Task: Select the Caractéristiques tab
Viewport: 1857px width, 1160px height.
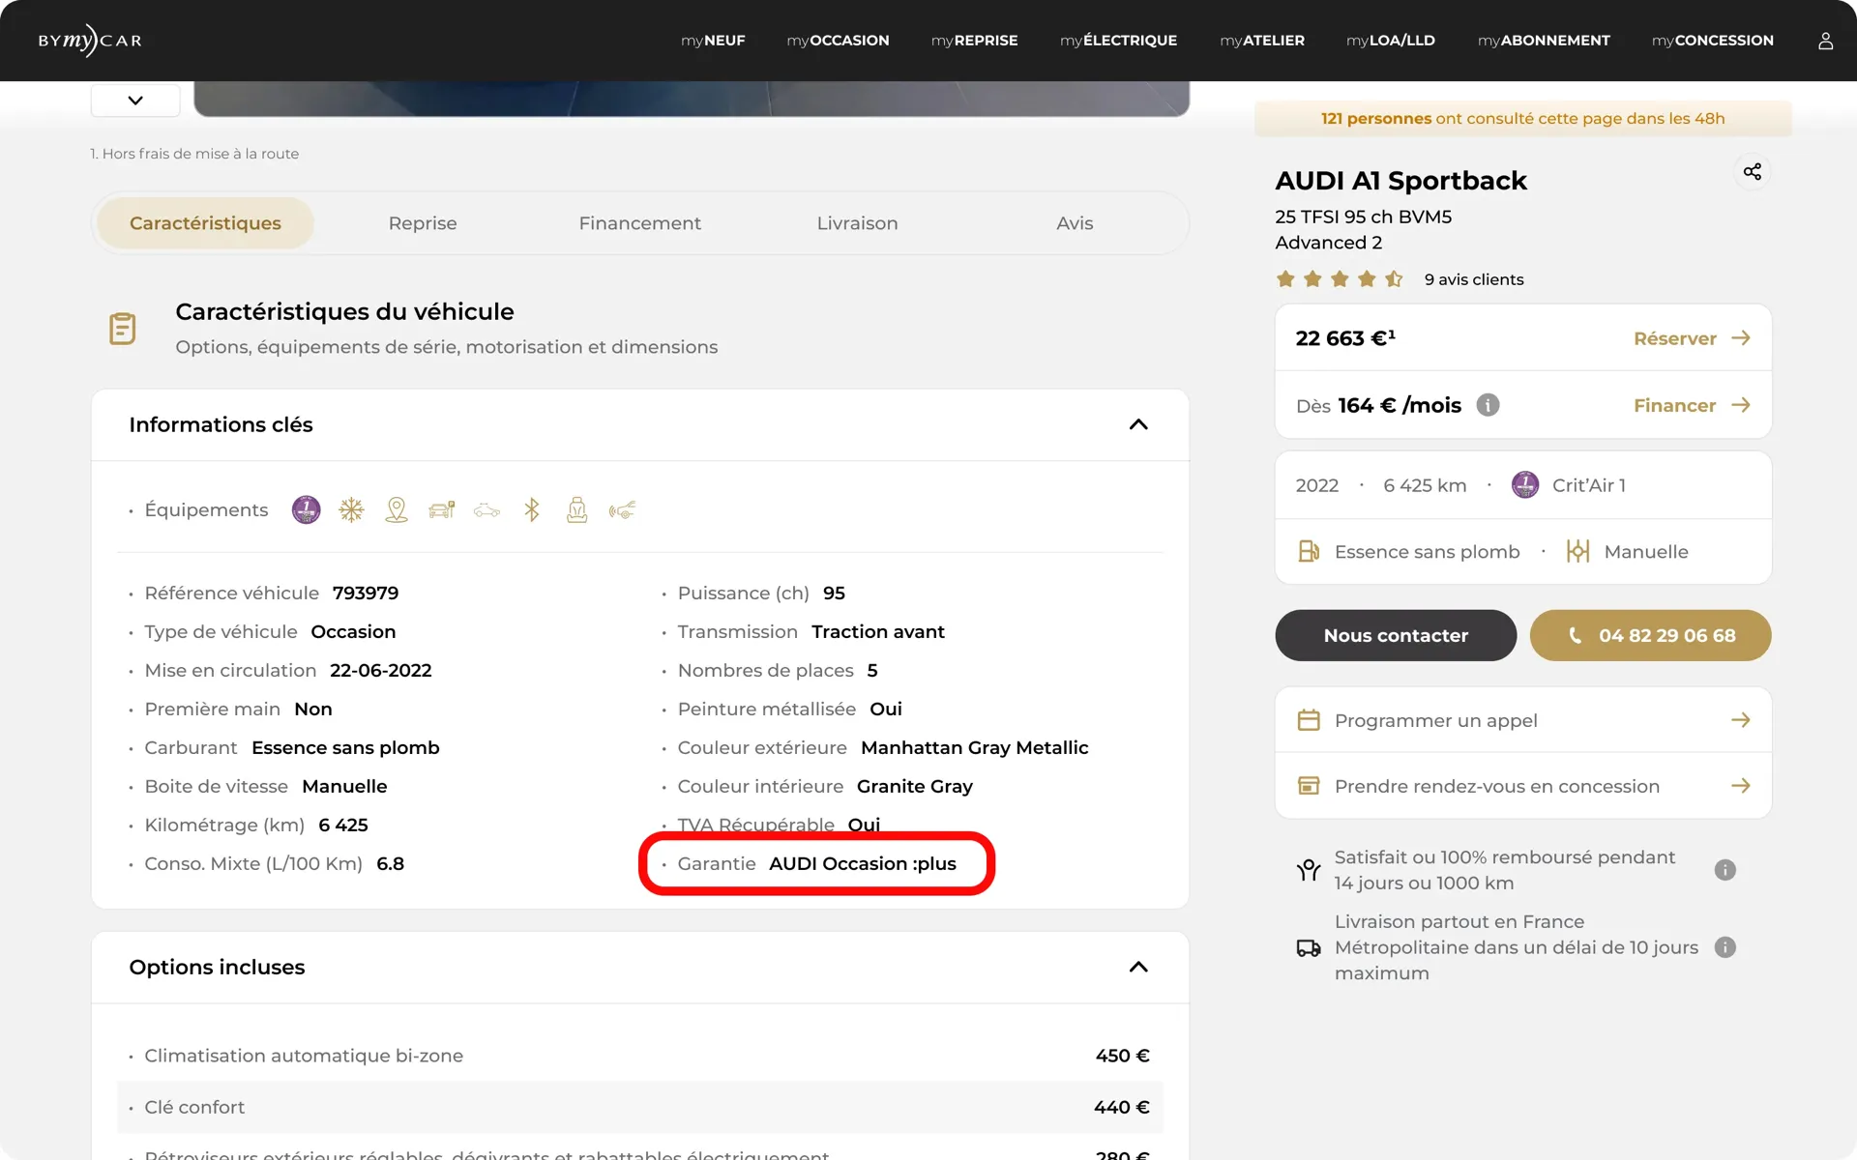Action: tap(205, 223)
